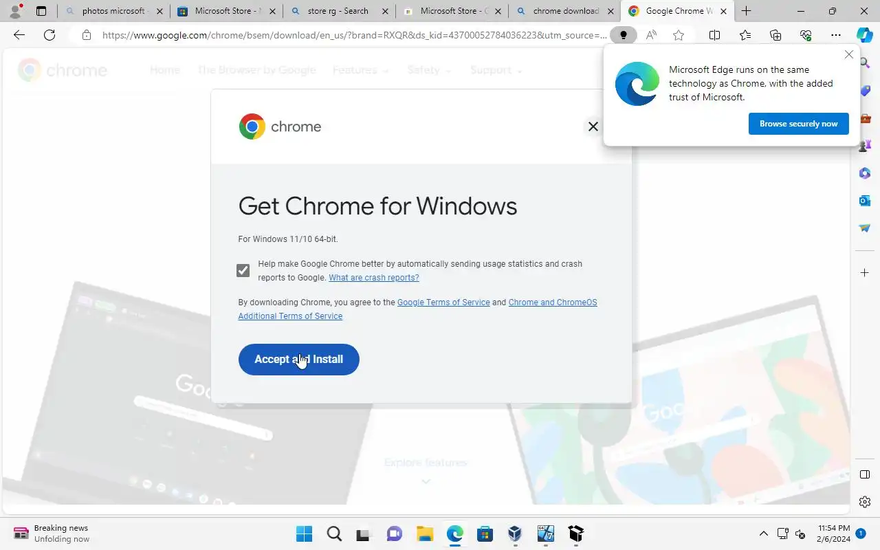Image resolution: width=880 pixels, height=550 pixels.
Task: Click the chrome logo in the page header
Action: click(63, 70)
